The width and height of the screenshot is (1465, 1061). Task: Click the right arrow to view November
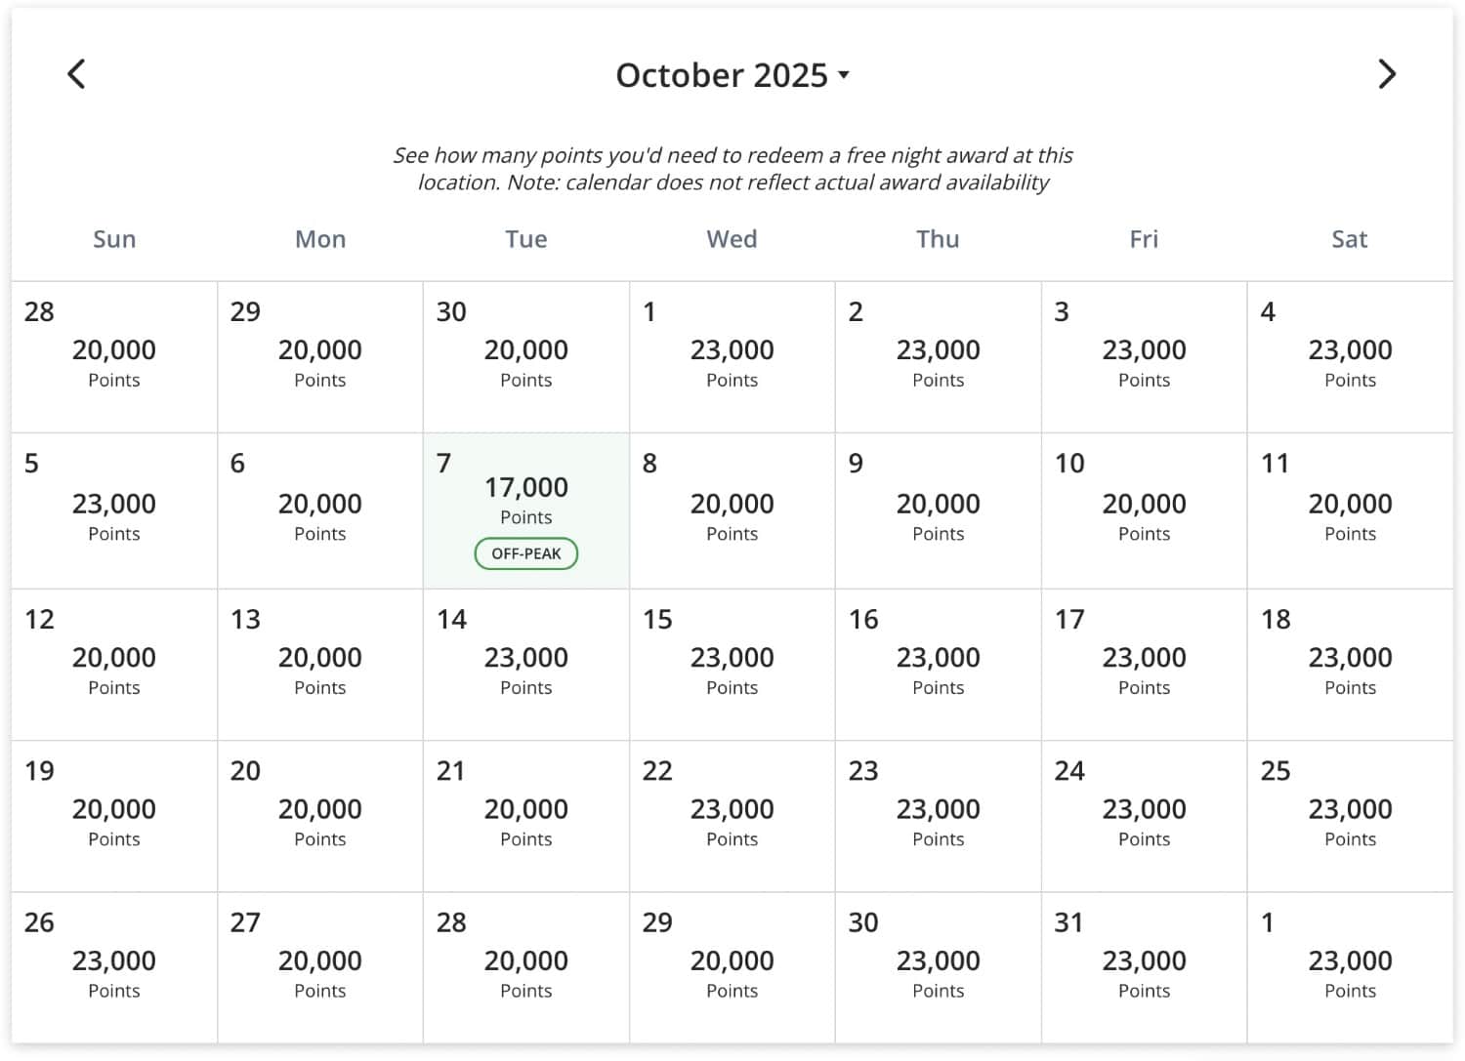coord(1388,73)
